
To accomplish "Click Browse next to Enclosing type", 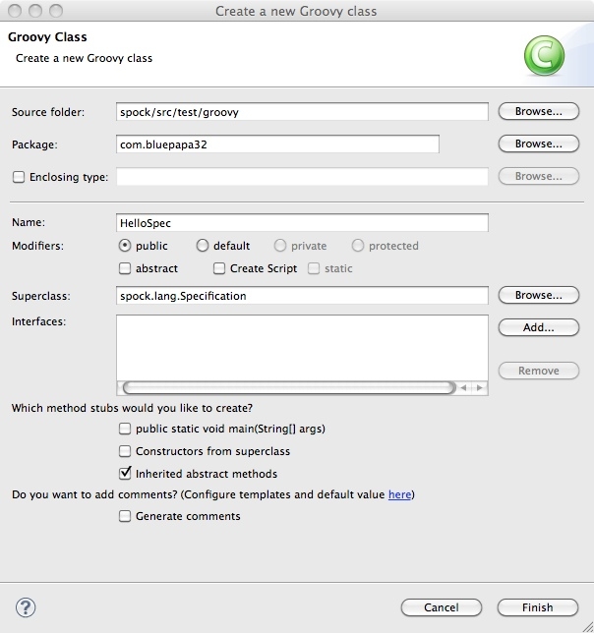I will point(539,176).
